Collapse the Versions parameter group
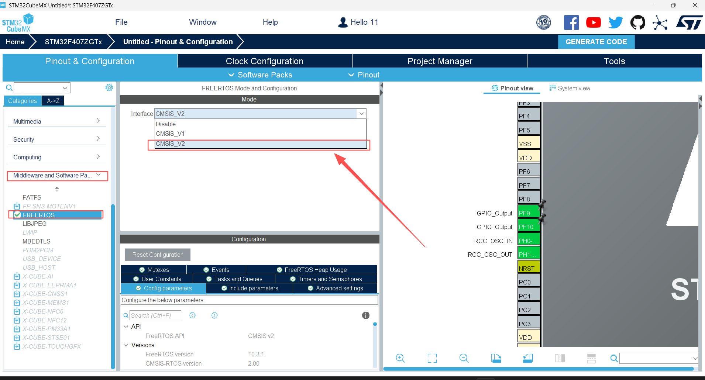Viewport: 705px width, 380px height. [126, 345]
